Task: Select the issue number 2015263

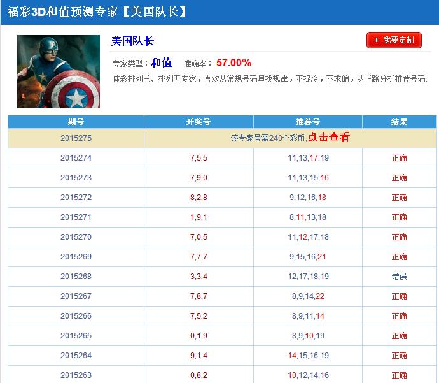Action: (76, 375)
